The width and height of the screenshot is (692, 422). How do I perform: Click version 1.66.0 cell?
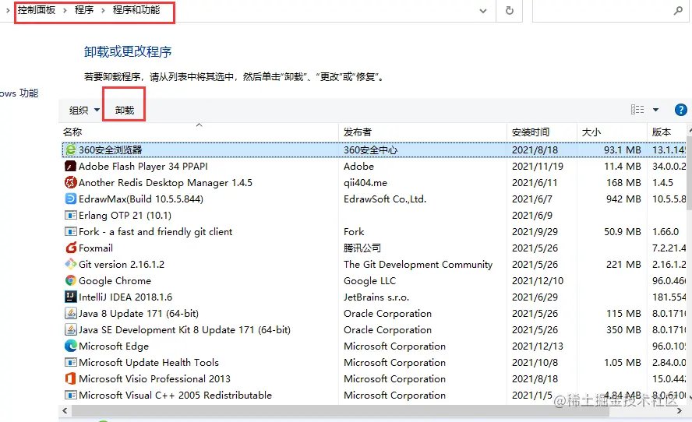[x=666, y=231]
